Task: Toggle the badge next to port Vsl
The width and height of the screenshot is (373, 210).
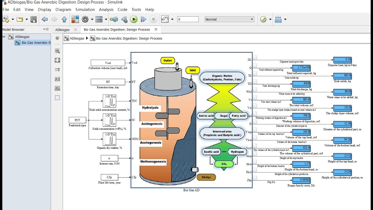Action: click(x=255, y=106)
